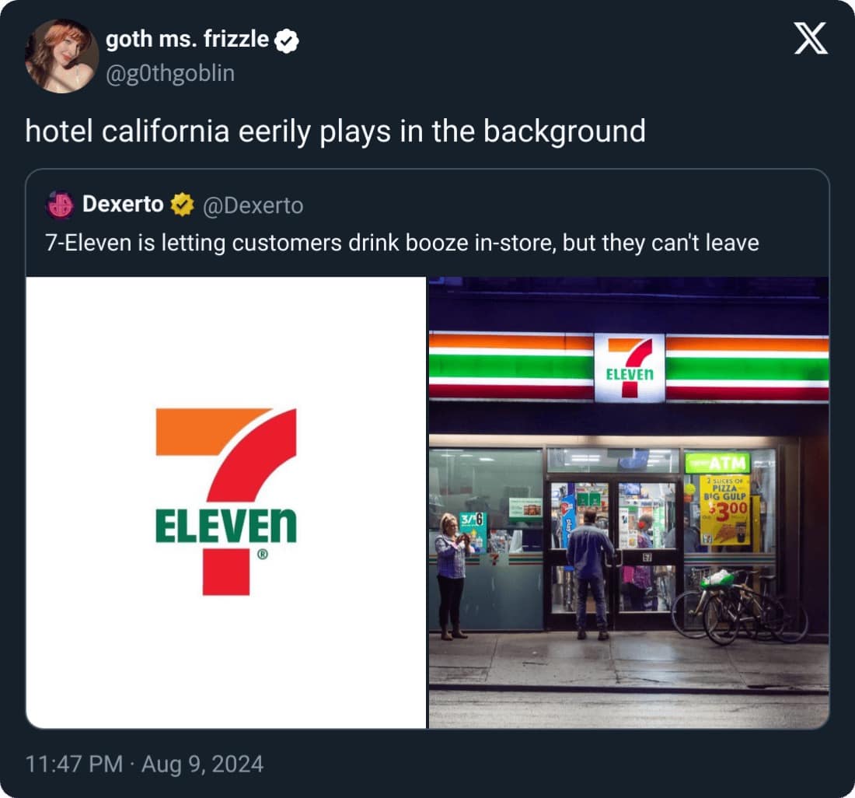
Task: Click the yellow Pizza Big Gulp $3.00 poster
Action: (x=725, y=509)
